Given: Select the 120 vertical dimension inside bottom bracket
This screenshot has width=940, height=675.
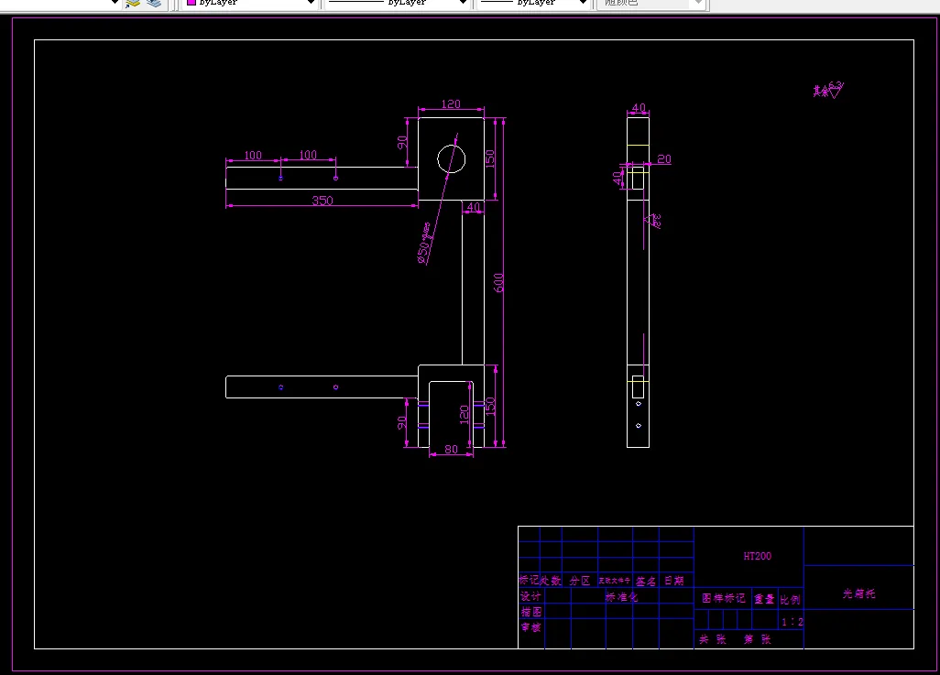Looking at the screenshot, I should coord(464,414).
